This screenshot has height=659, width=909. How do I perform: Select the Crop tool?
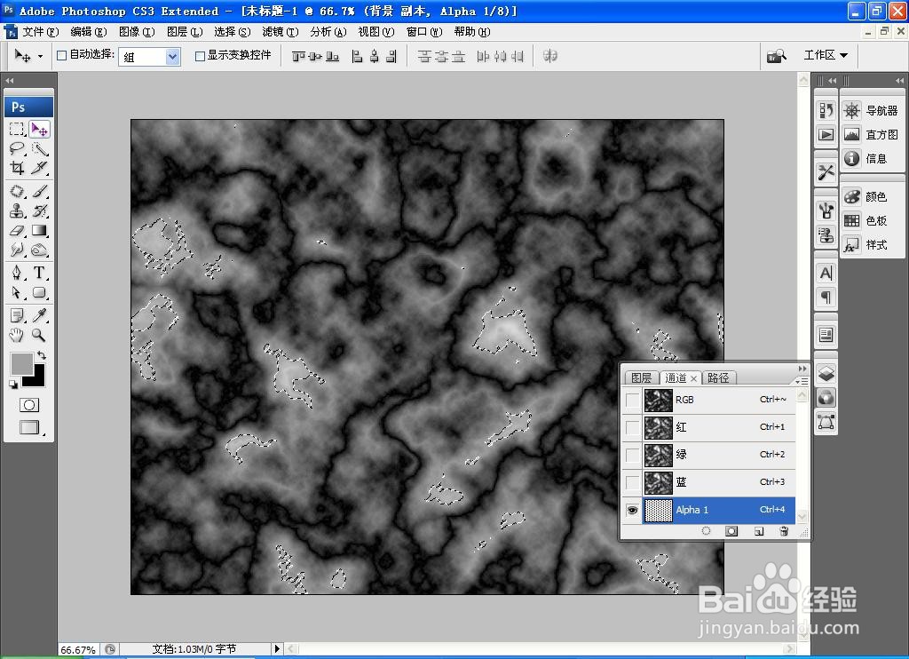click(17, 168)
